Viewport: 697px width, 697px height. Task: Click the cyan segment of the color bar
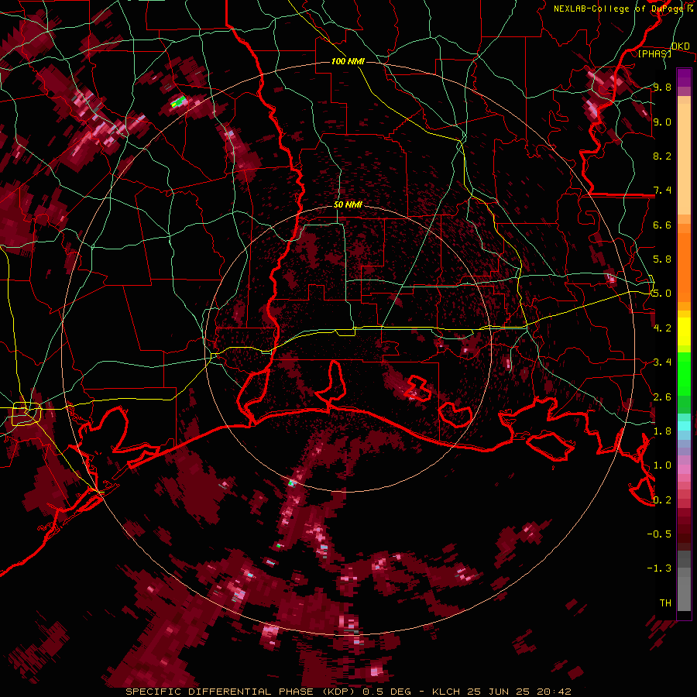[684, 426]
